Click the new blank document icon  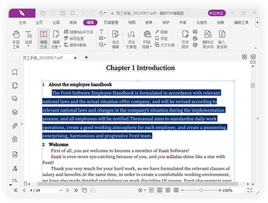click(72, 13)
